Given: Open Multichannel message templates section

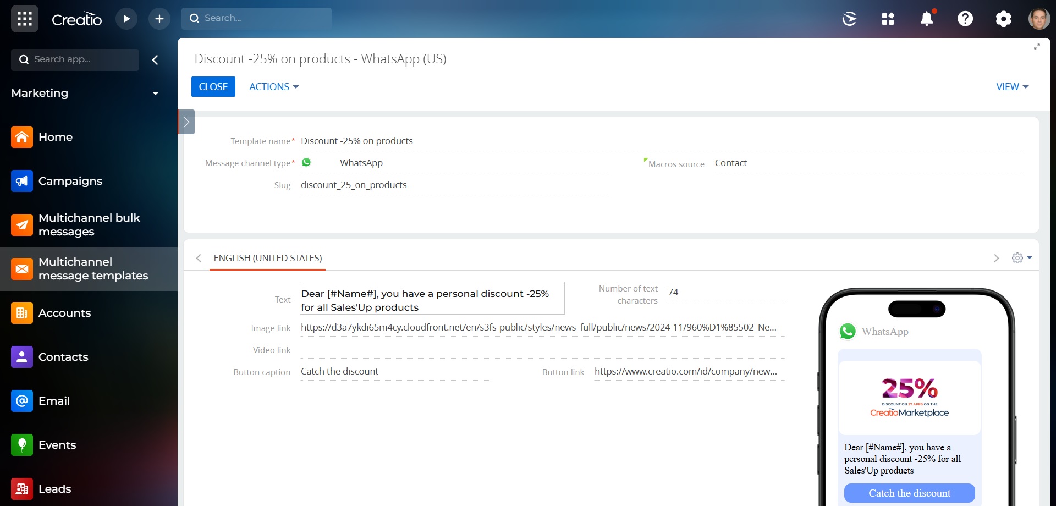Looking at the screenshot, I should (x=89, y=269).
